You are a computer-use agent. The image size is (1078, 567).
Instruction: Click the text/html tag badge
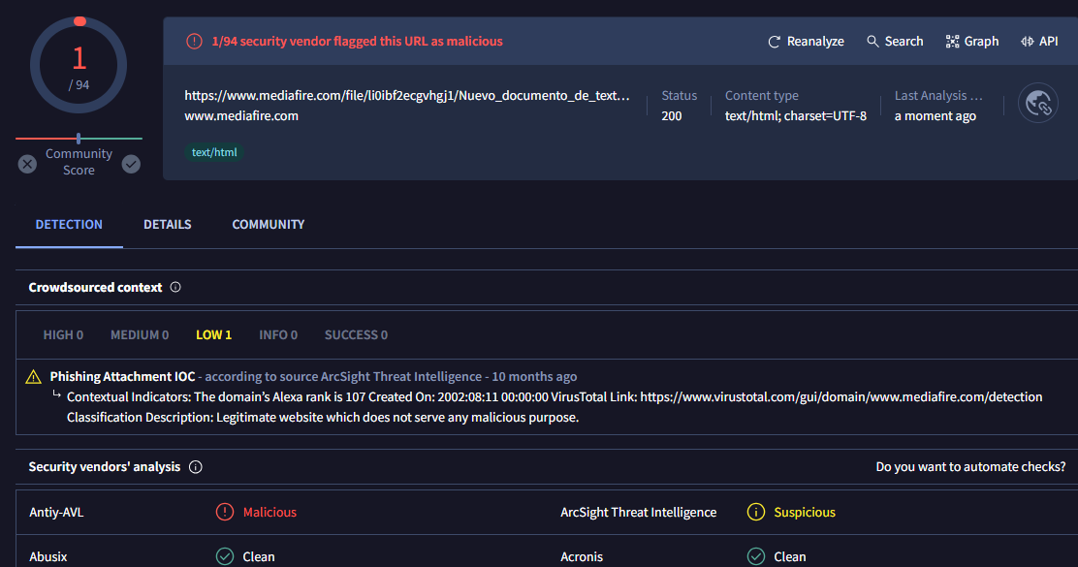pyautogui.click(x=214, y=152)
